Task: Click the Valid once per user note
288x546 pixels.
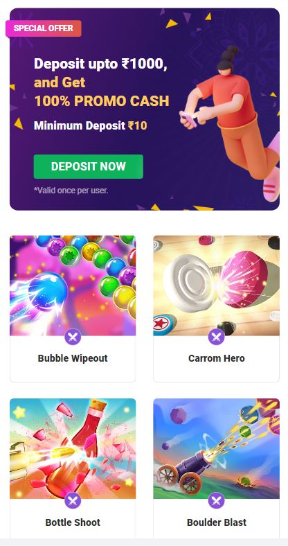Action: coord(71,191)
